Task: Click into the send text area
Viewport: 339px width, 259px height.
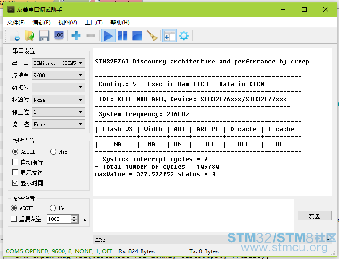Action: coord(194,216)
